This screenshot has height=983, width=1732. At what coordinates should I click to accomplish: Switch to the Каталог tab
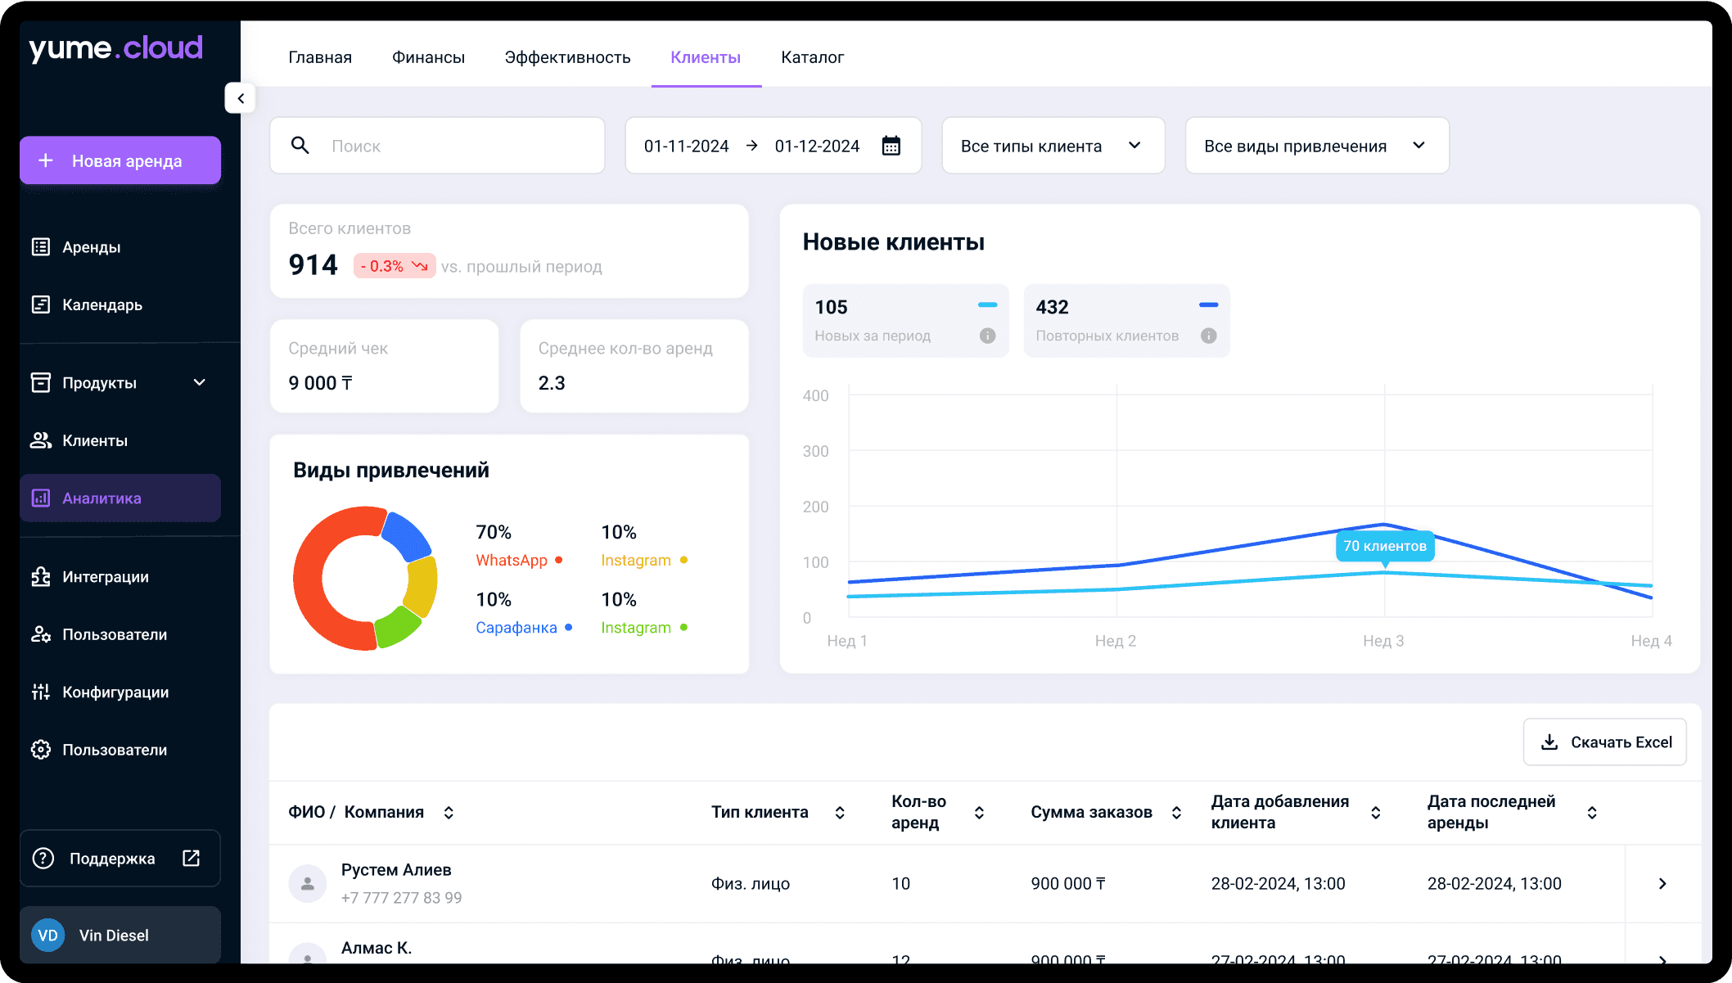pos(812,57)
